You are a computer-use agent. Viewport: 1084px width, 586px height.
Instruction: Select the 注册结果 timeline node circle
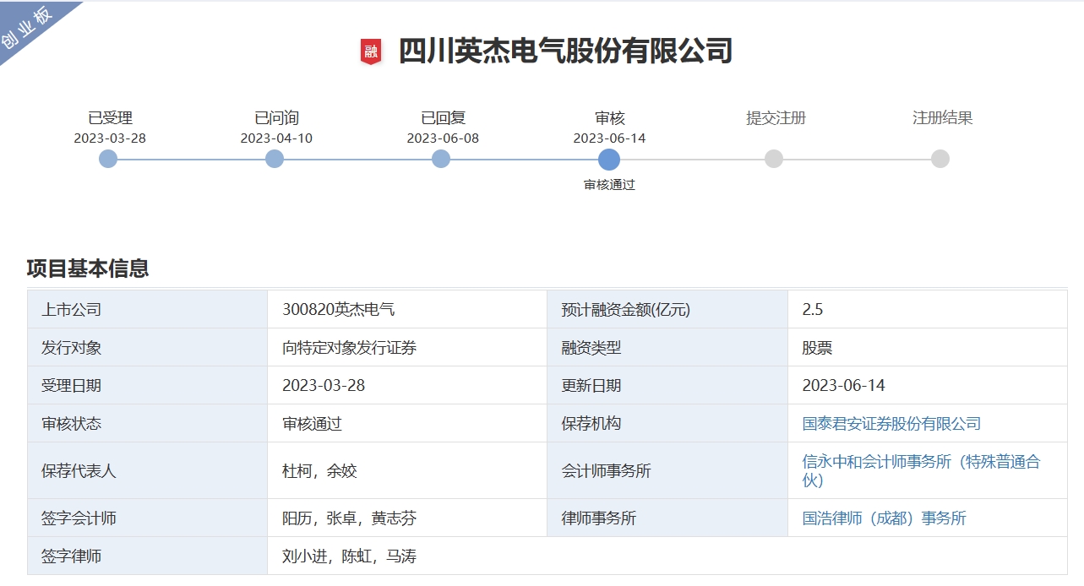coord(940,159)
